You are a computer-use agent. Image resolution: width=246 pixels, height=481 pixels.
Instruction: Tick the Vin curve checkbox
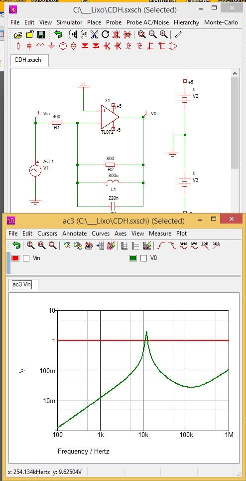click(26, 258)
